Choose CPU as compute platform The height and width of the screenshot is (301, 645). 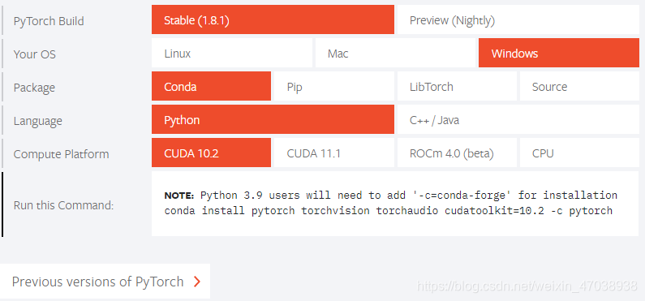pyautogui.click(x=579, y=153)
